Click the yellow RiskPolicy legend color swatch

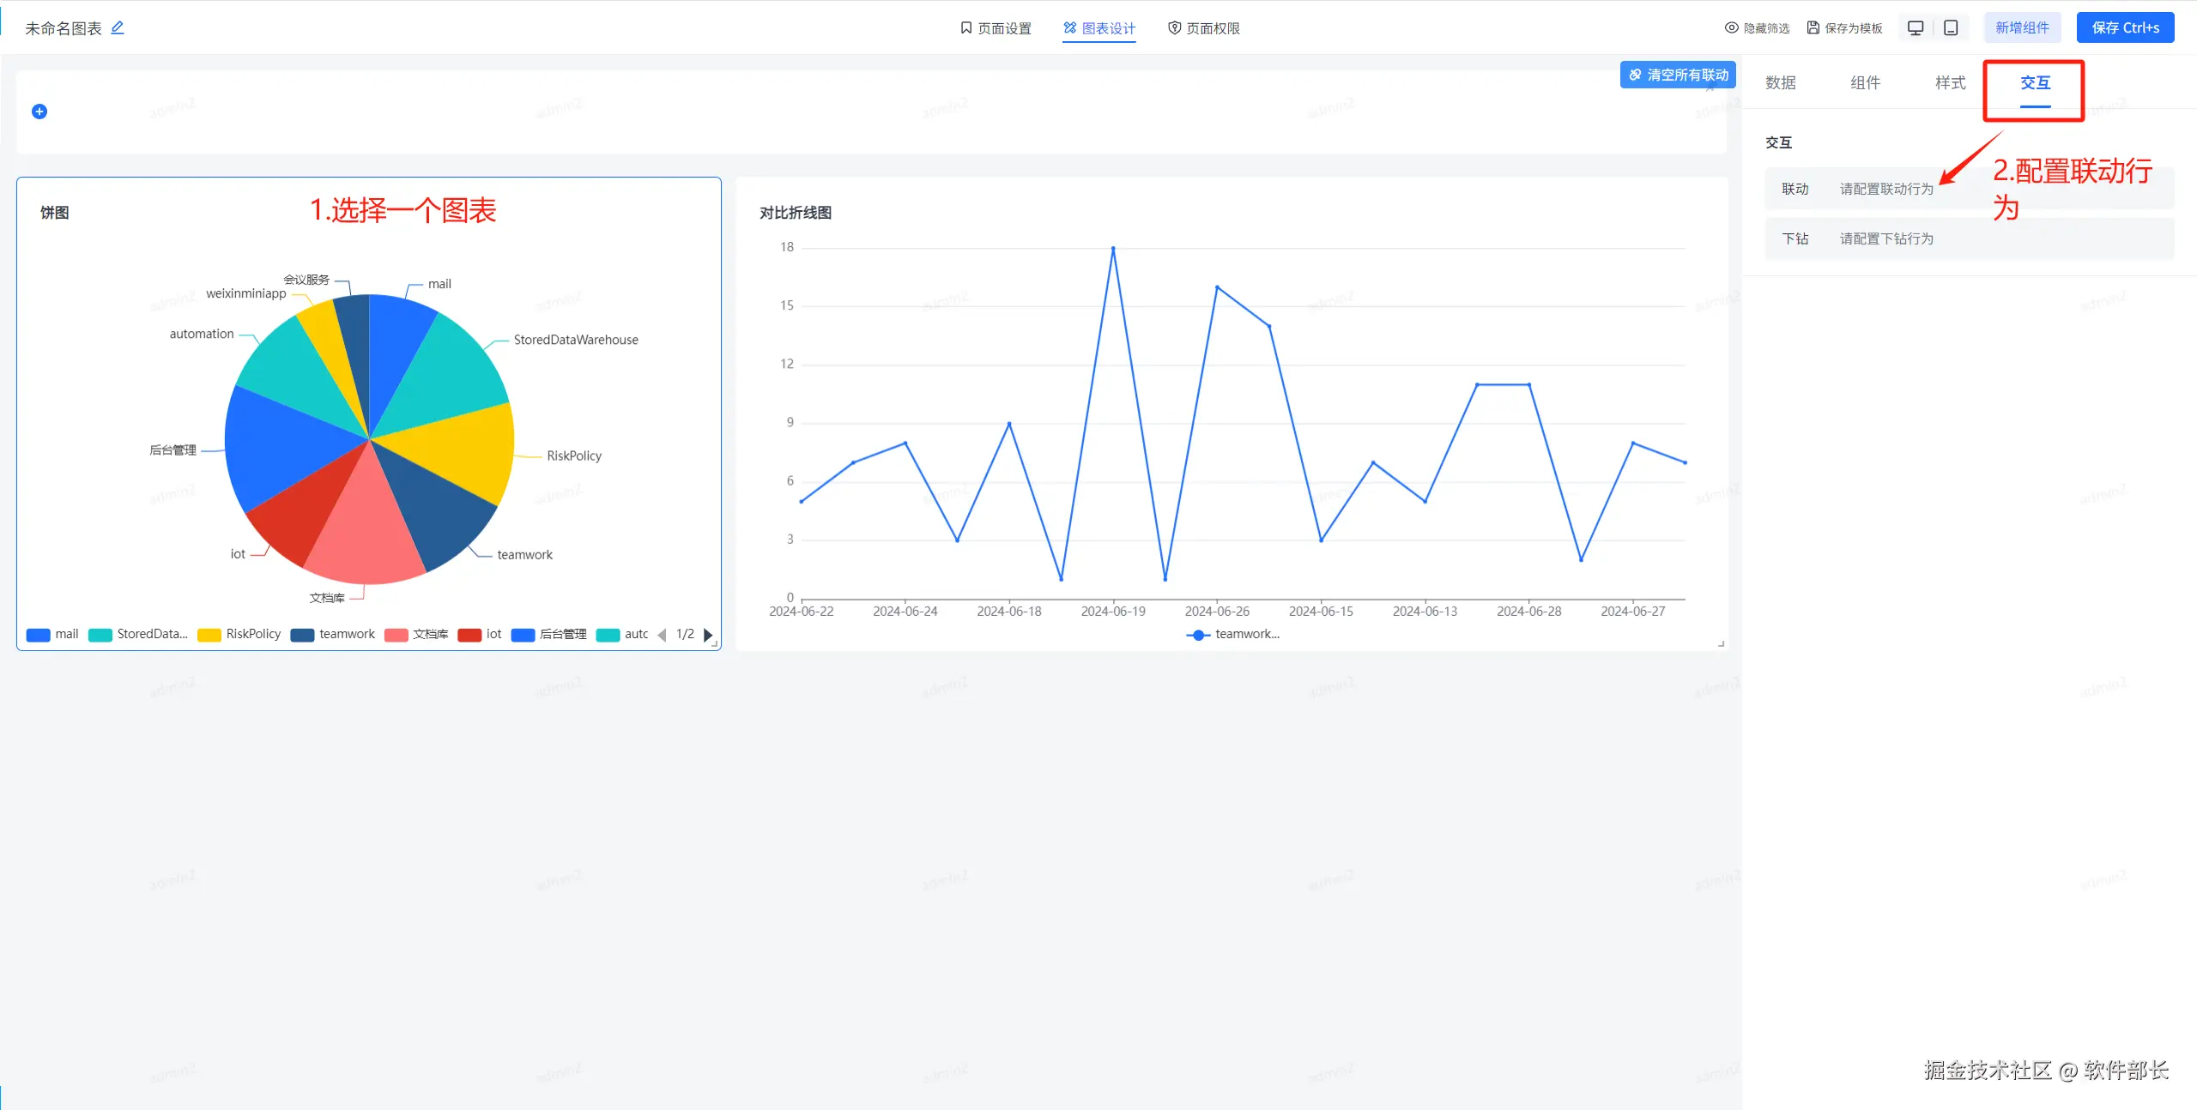[209, 635]
